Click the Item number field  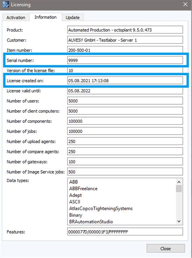125,50
